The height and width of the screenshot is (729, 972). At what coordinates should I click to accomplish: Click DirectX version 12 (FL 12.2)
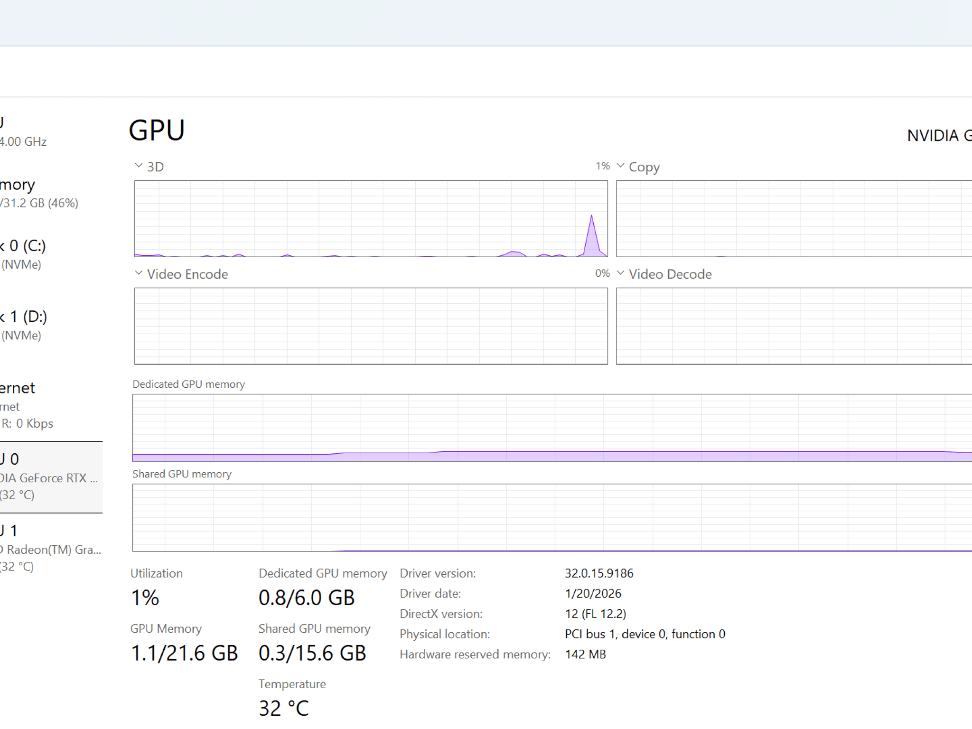coord(596,614)
